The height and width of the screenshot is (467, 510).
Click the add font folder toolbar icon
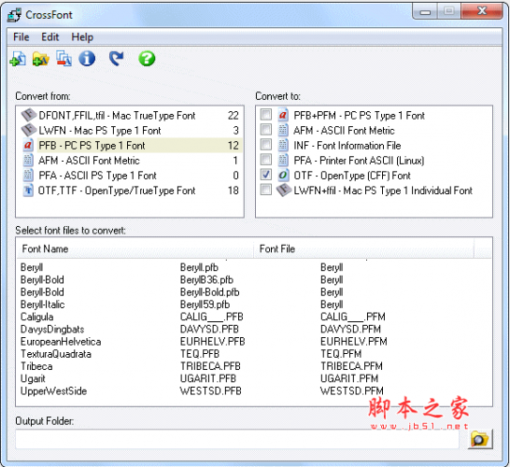tap(41, 59)
